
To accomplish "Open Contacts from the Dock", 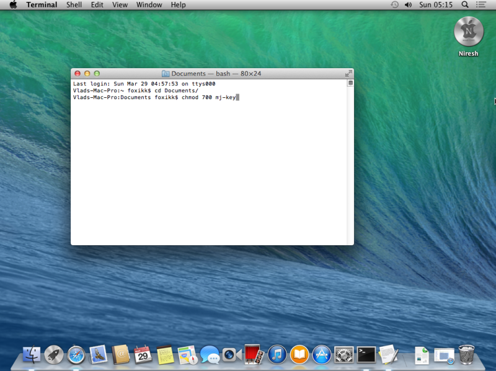I will coord(120,354).
